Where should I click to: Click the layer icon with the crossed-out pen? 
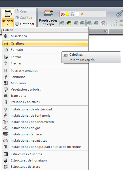(x=103, y=23)
